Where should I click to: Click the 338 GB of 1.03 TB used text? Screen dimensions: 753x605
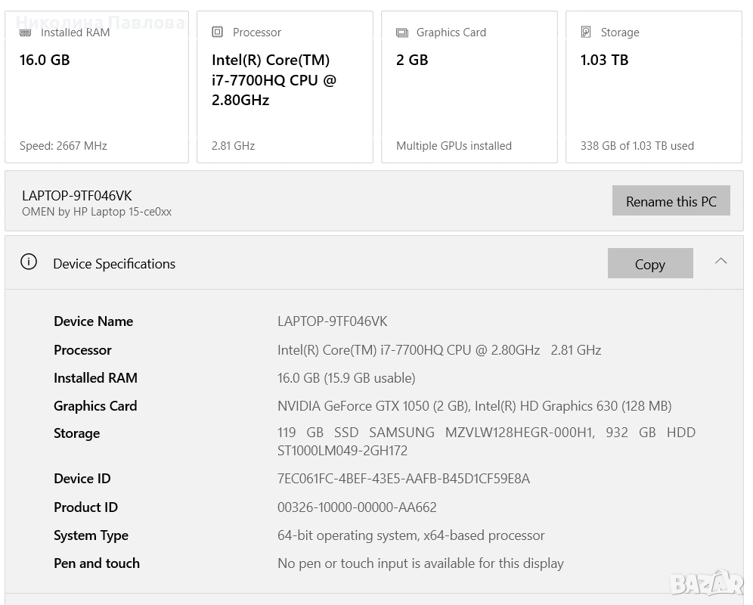click(637, 146)
